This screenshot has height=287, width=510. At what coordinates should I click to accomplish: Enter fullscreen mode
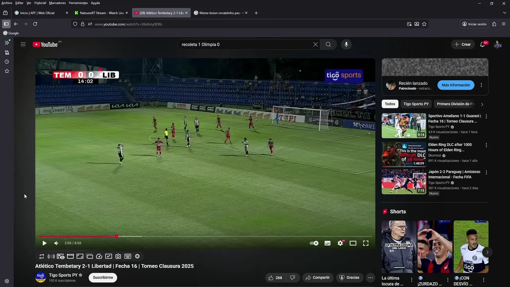click(366, 243)
